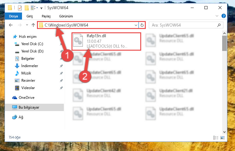The image size is (235, 151).
Task: Click the search magnifier icon
Action: pyautogui.click(x=219, y=25)
